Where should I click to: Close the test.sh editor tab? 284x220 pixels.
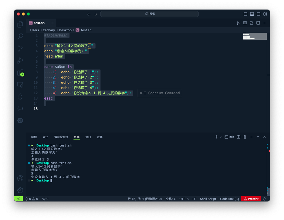coord(52,23)
